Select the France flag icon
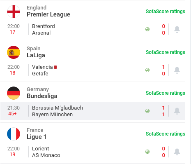Screen dimensions: 191x164 pyautogui.click(x=14, y=134)
